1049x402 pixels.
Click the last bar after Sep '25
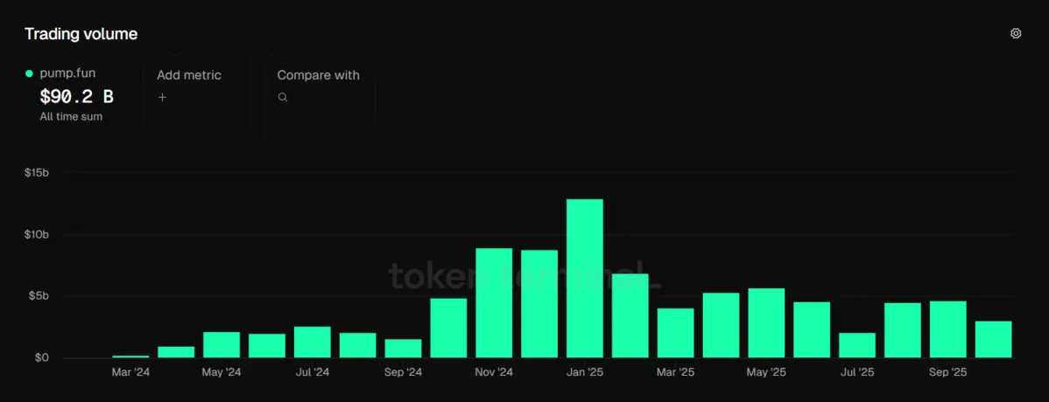point(993,339)
